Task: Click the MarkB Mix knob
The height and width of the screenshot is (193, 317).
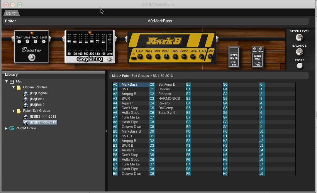Action: 210,57
